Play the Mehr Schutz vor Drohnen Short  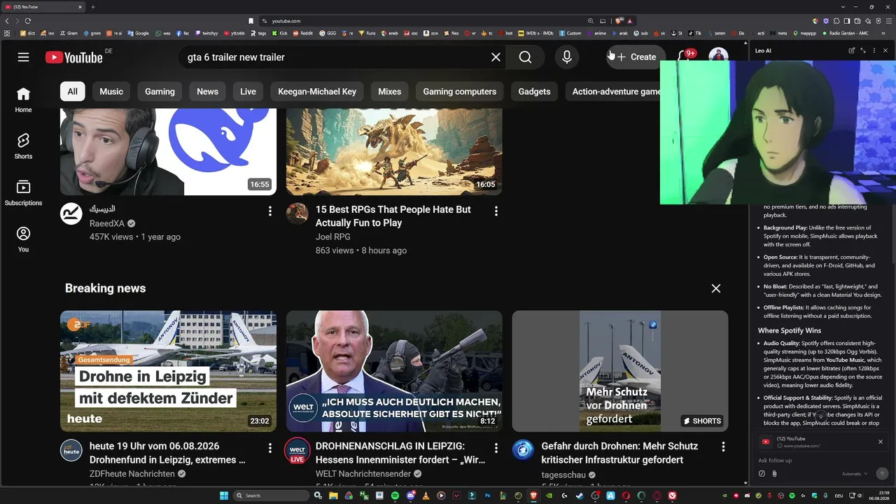coord(620,371)
